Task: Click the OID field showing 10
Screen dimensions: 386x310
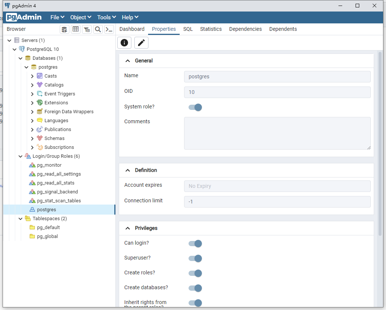Action: pyautogui.click(x=277, y=92)
